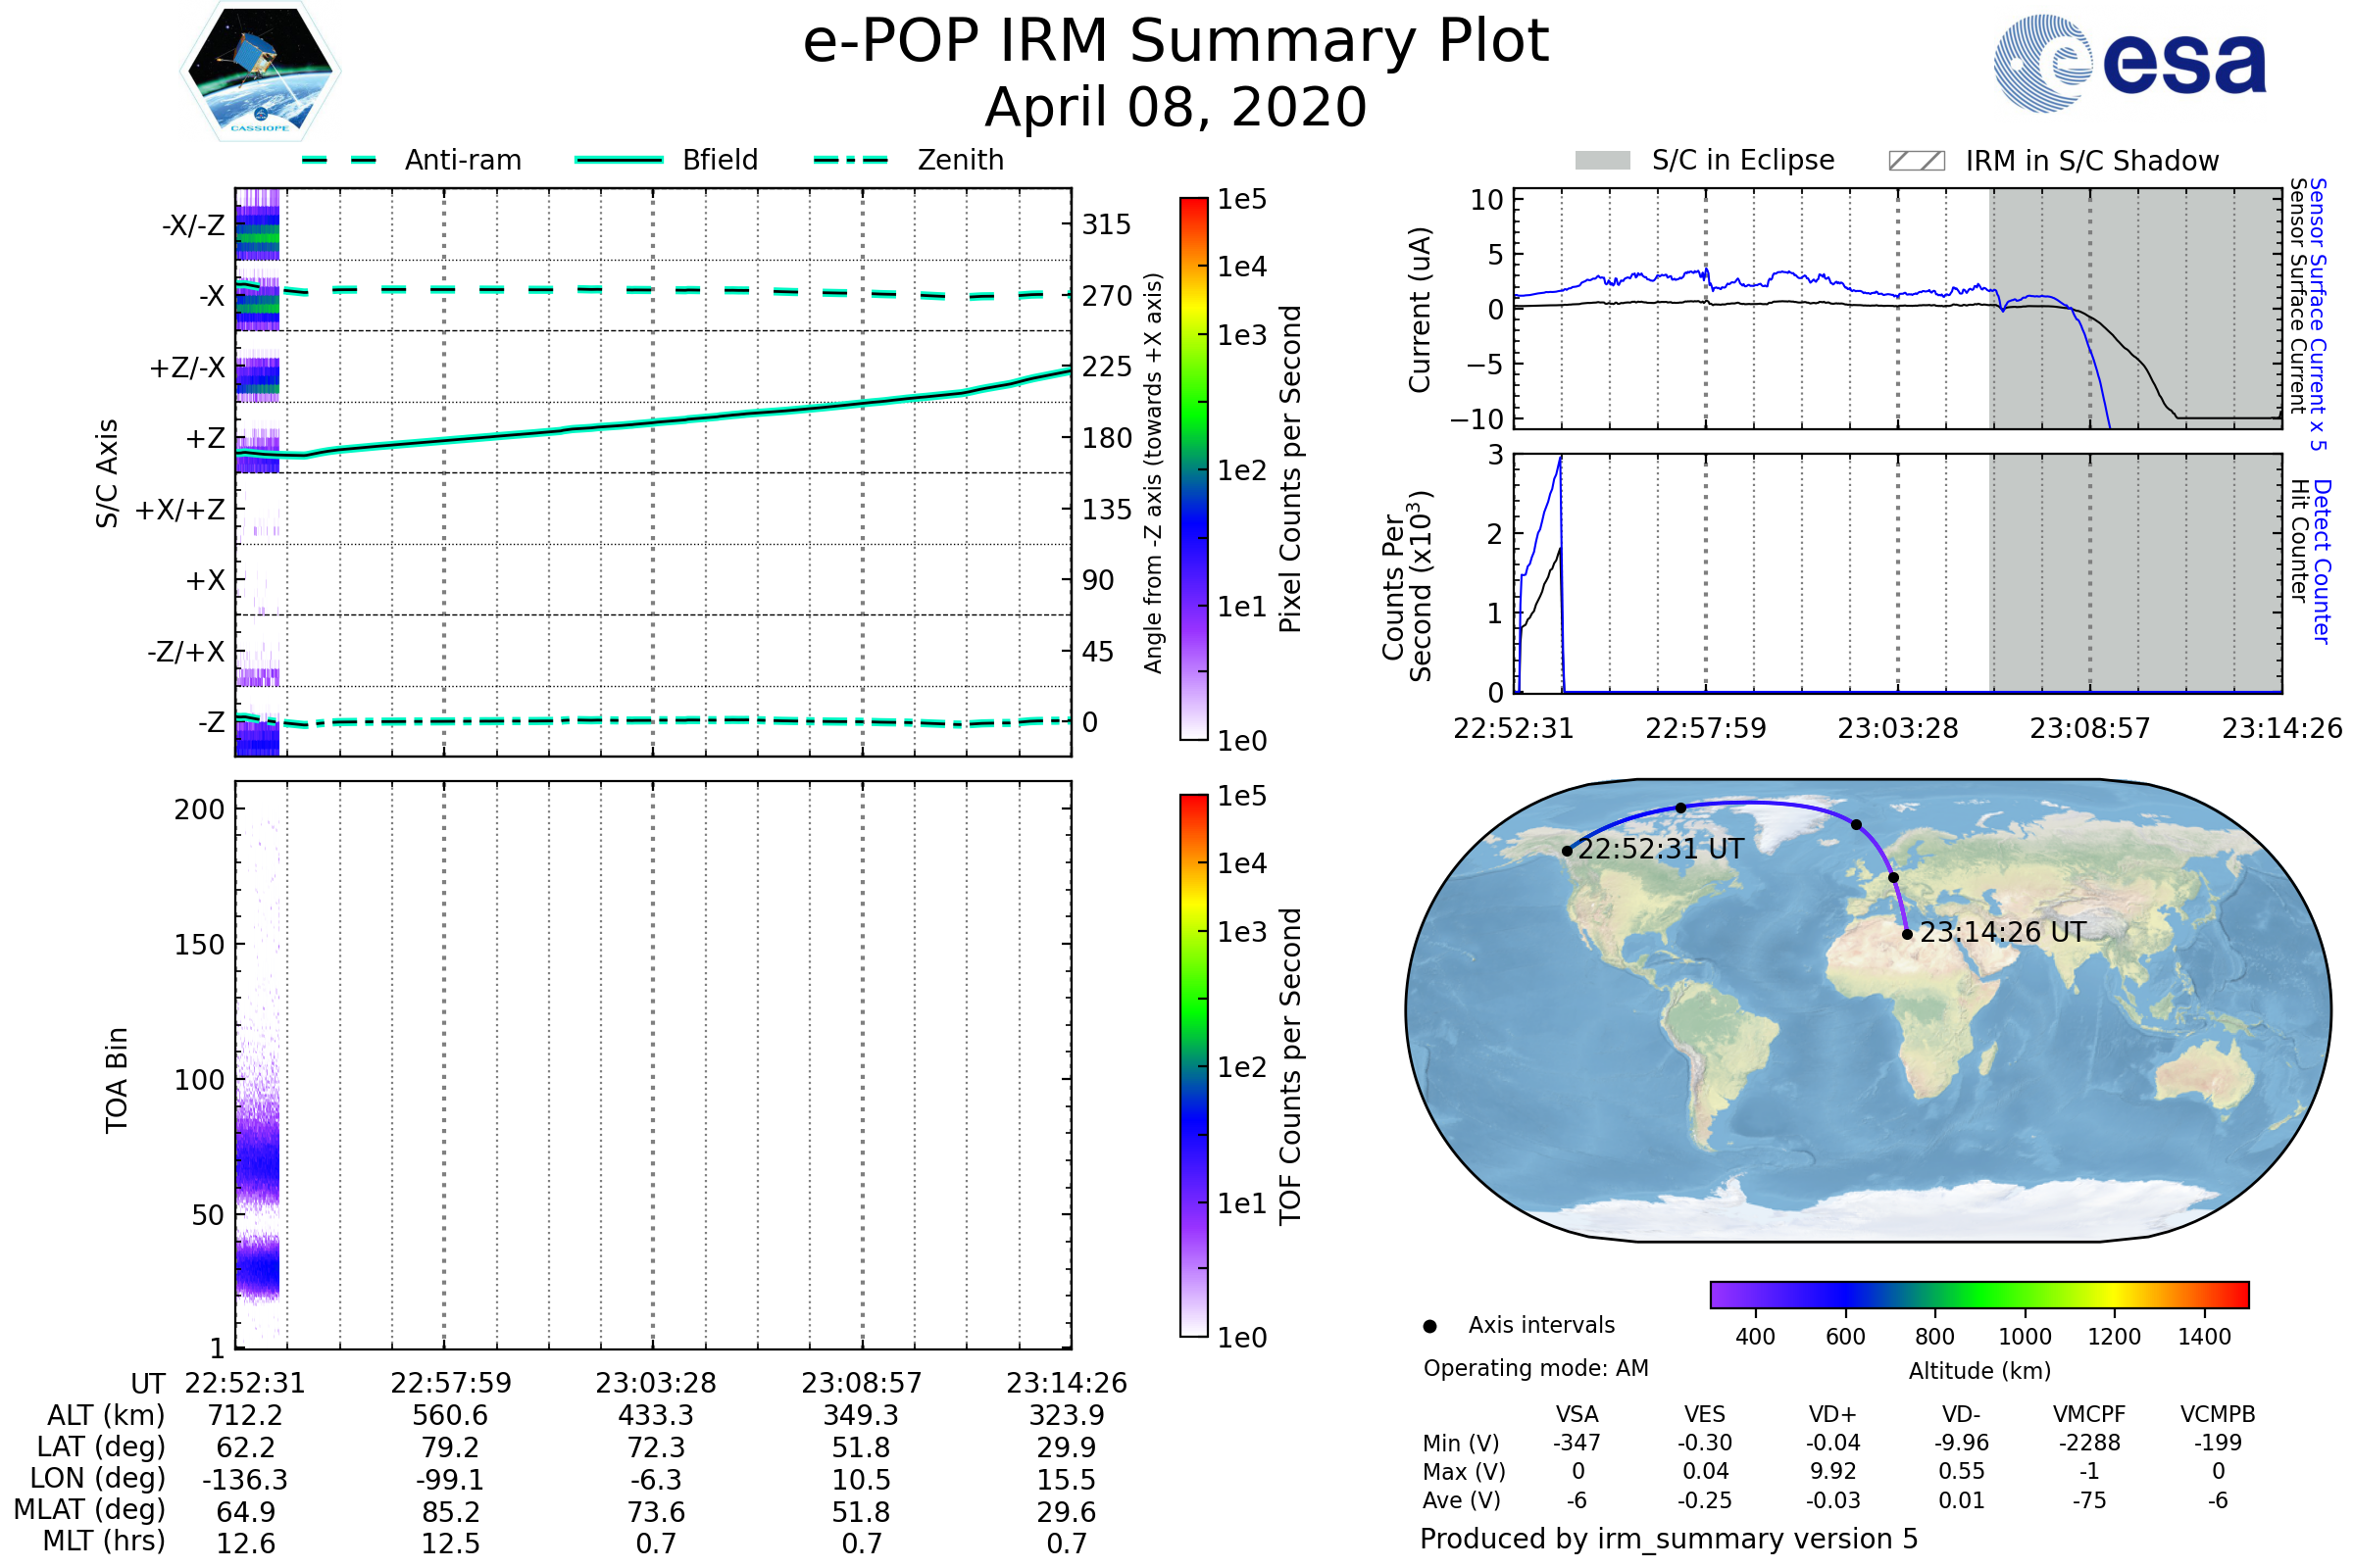Click the ESA logo

coord(2130,62)
